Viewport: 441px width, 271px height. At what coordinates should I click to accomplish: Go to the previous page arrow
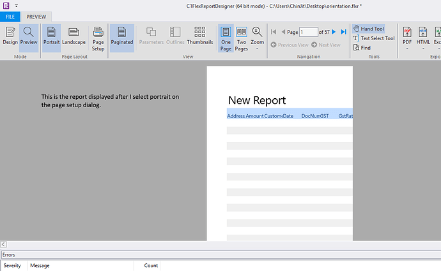pyautogui.click(x=283, y=32)
